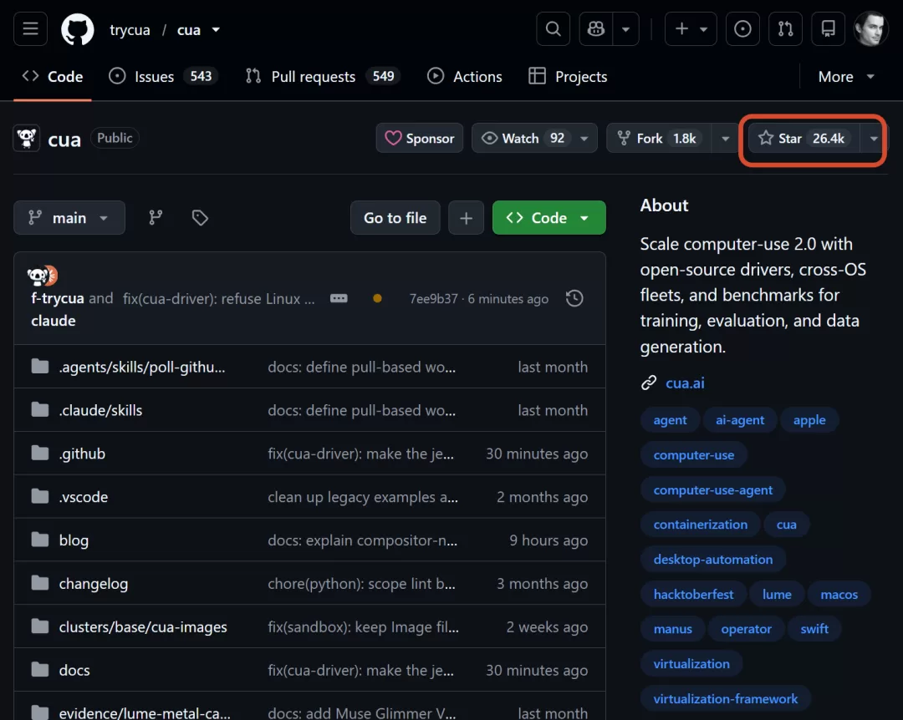Image resolution: width=903 pixels, height=720 pixels.
Task: Expand the Fork options dropdown arrow
Action: tap(726, 138)
